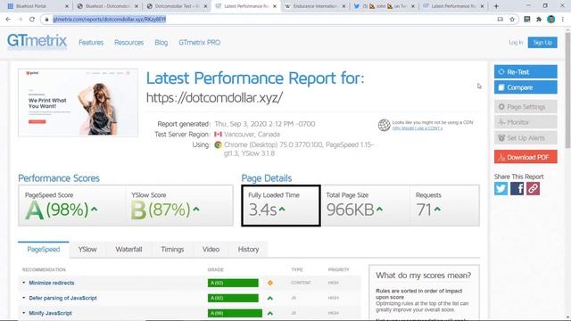Expand Minimize redirects recommendation

point(52,283)
